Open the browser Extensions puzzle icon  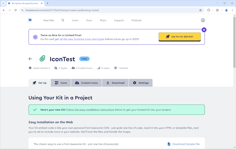[209, 10]
